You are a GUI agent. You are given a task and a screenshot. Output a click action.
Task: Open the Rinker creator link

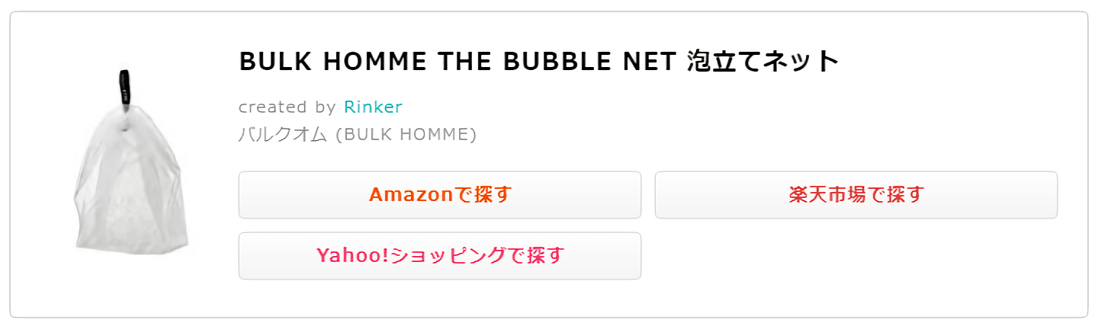[x=373, y=107]
